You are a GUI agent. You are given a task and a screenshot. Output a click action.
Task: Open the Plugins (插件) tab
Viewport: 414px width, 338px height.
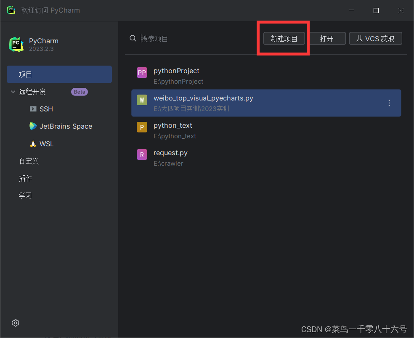pos(25,178)
